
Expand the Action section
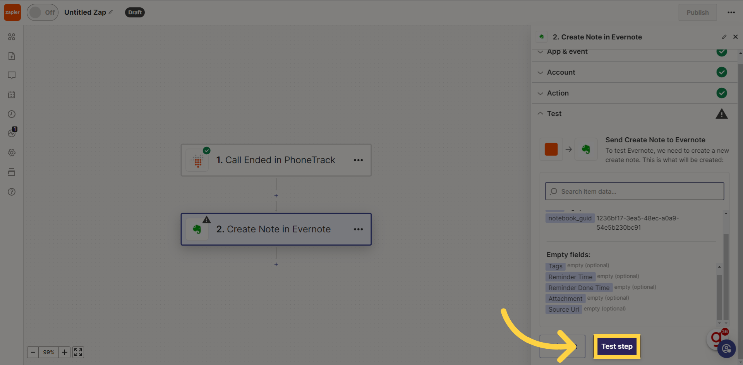[634, 93]
